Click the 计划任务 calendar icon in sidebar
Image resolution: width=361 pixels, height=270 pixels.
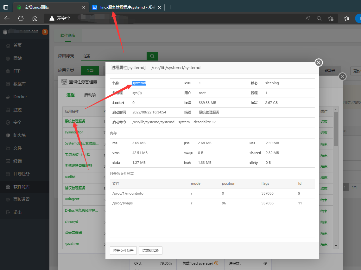[8, 174]
